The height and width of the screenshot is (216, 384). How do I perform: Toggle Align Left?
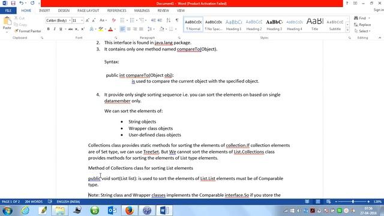[122, 29]
